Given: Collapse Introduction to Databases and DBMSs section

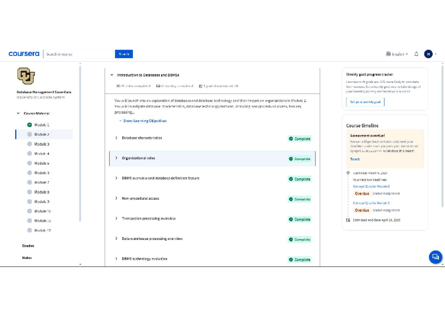Looking at the screenshot, I should point(112,75).
